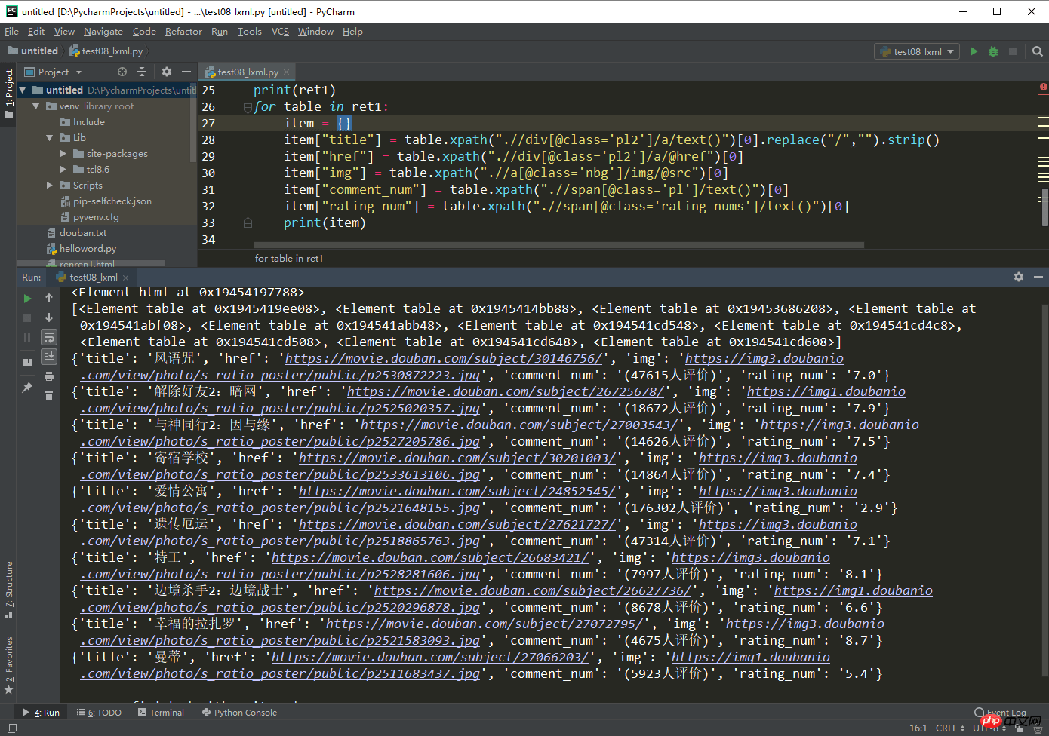Screen dimensions: 1049x736
Task: Collapse the venv library root folder
Action: pos(35,106)
